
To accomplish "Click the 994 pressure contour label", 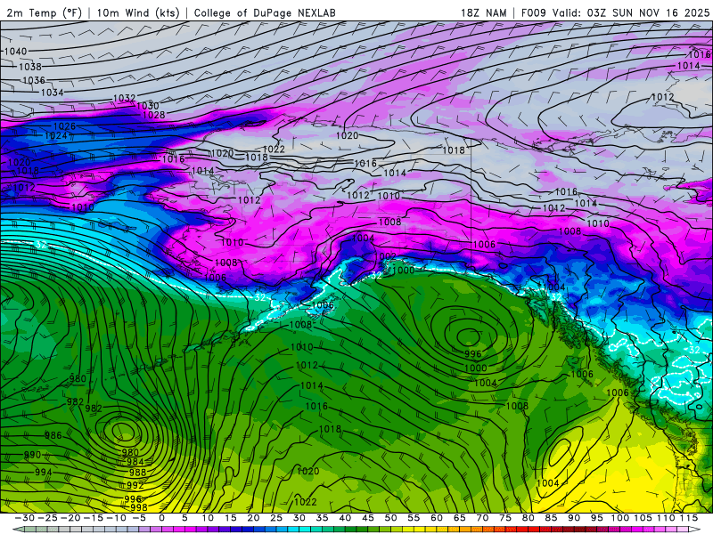I will [44, 473].
